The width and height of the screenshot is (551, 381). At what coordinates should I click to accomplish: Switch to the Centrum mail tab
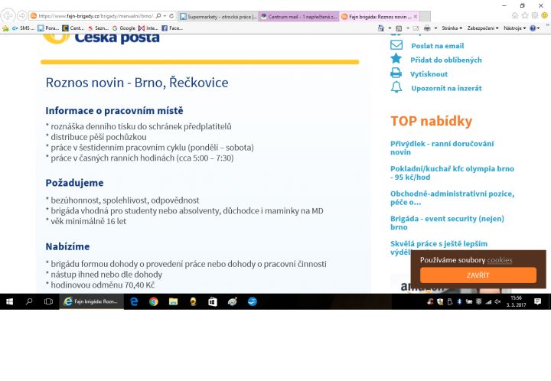298,17
